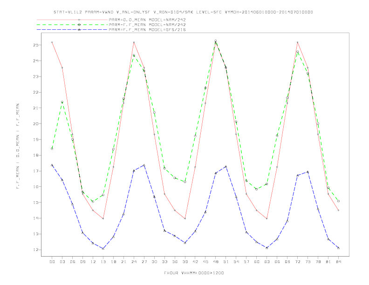Click the y-axis tick label 19
This screenshot has height=285, width=369.
[x=36, y=139]
